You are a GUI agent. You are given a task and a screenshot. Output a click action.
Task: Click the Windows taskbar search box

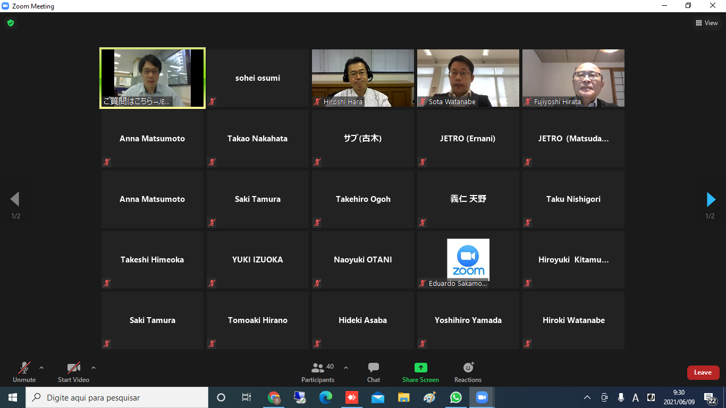pyautogui.click(x=117, y=397)
